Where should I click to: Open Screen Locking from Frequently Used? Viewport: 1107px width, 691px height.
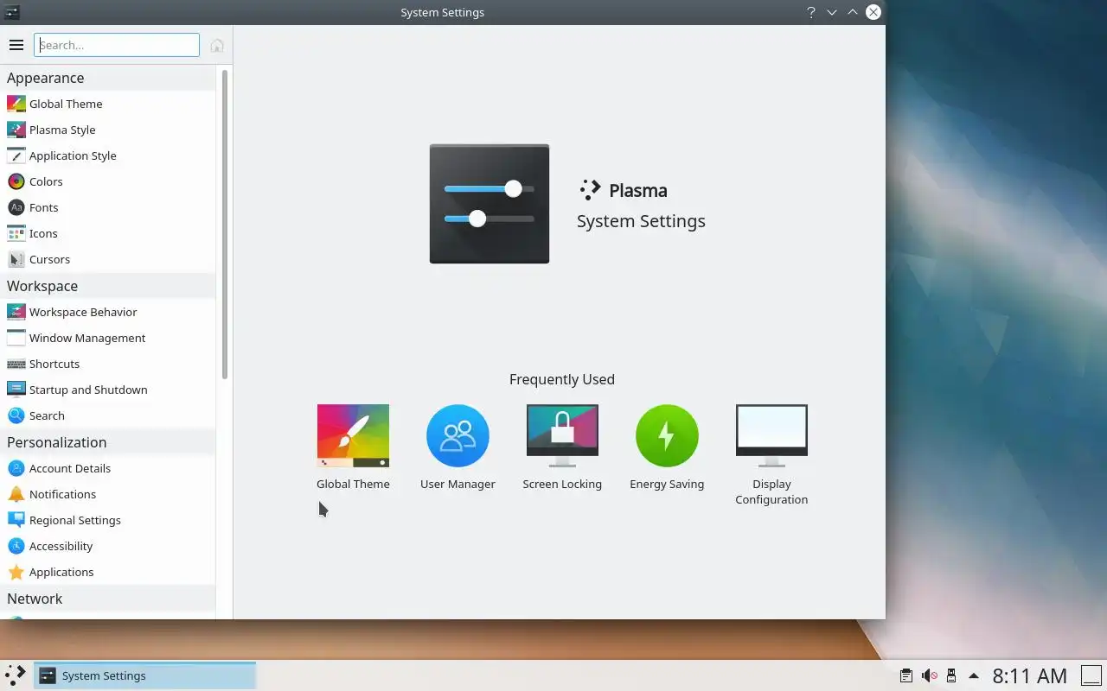pos(562,447)
